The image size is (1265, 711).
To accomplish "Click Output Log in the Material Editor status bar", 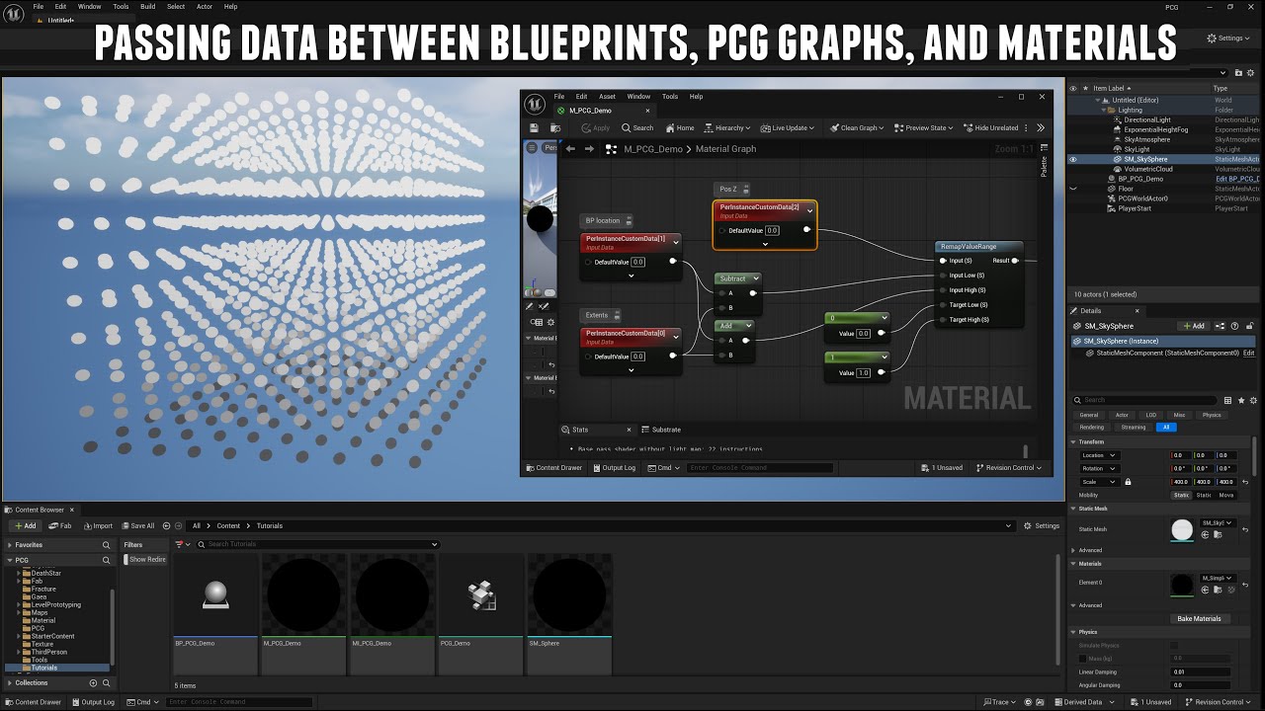I will 614,468.
